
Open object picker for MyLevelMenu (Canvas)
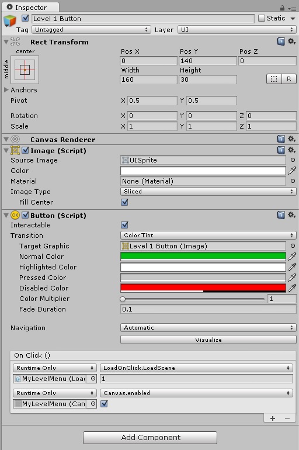93,404
